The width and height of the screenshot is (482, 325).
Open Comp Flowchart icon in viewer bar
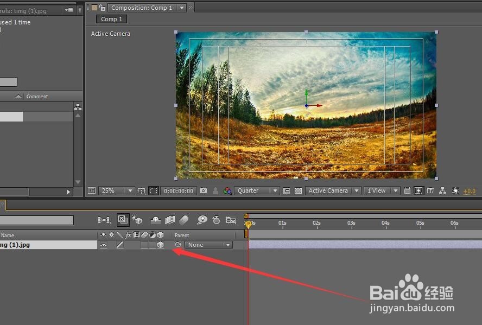click(443, 191)
